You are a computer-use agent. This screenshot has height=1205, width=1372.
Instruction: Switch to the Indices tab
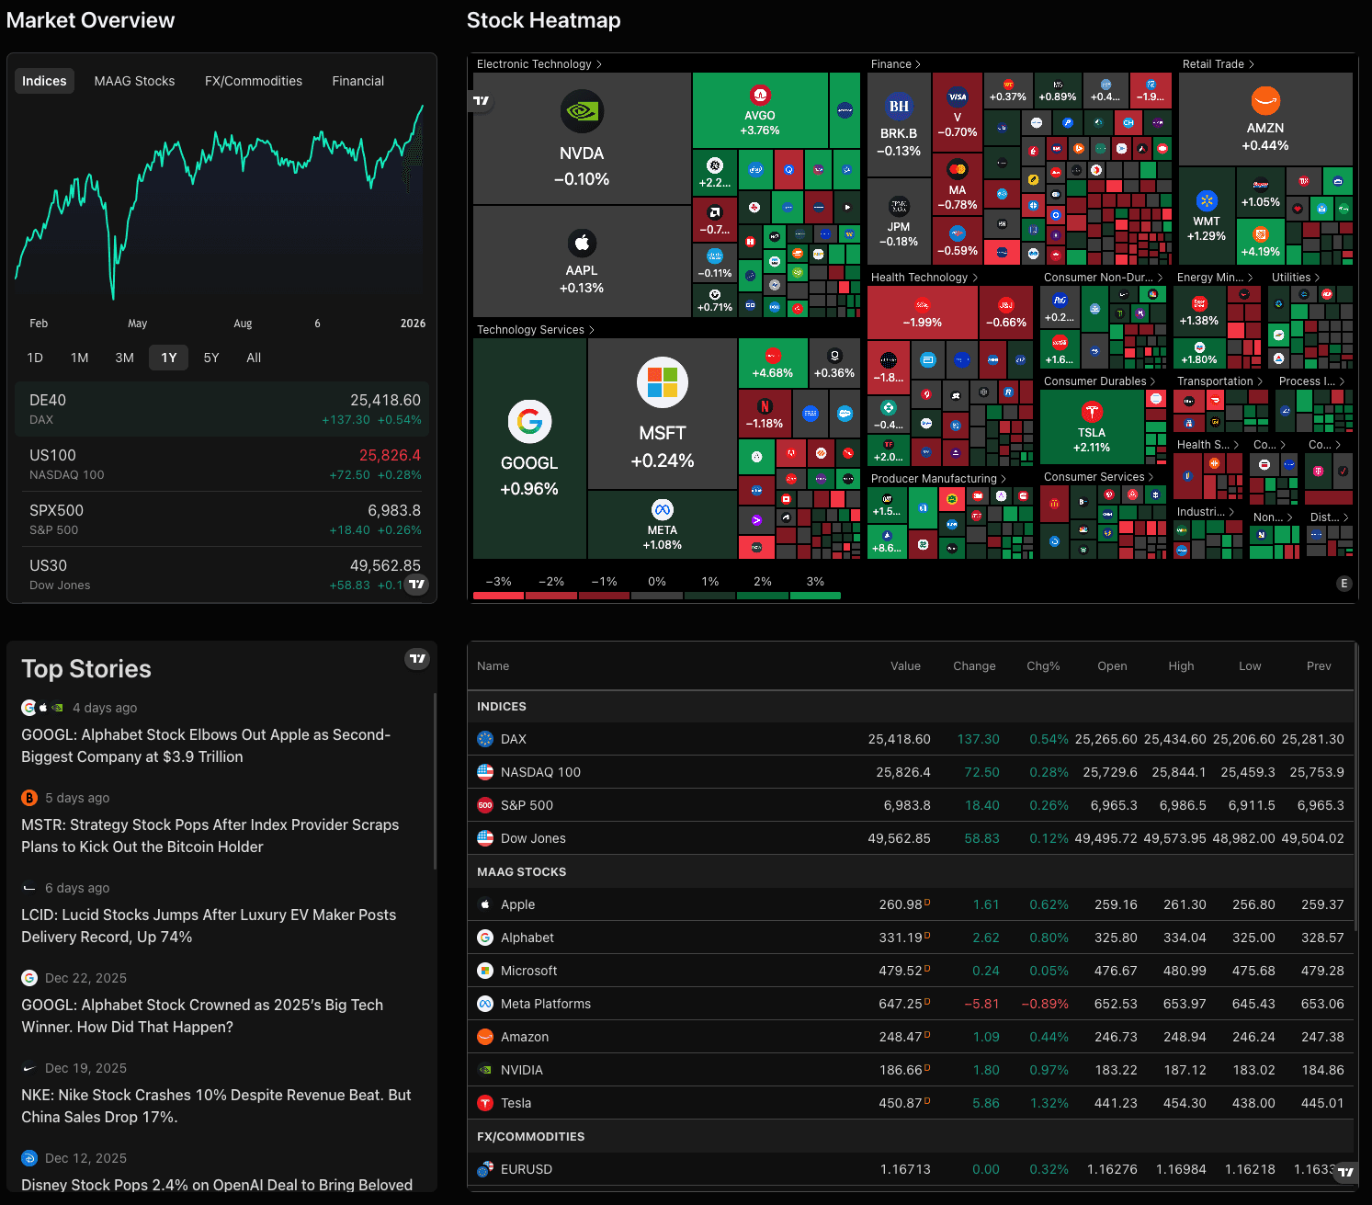(x=44, y=81)
